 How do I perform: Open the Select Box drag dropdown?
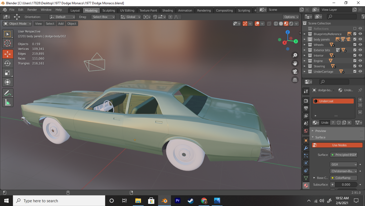(103, 17)
